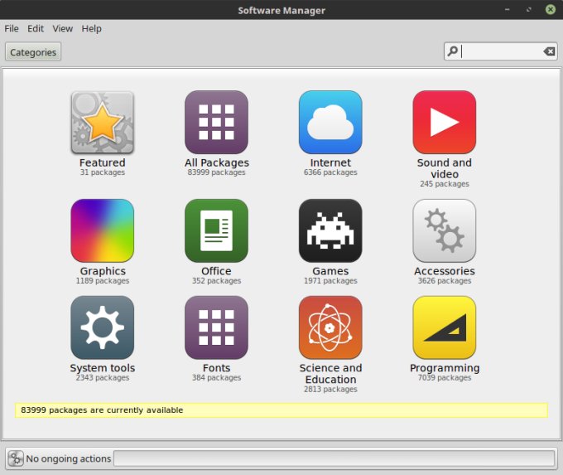563x475 pixels.
Task: Open the Games space invader icon
Action: pos(330,230)
